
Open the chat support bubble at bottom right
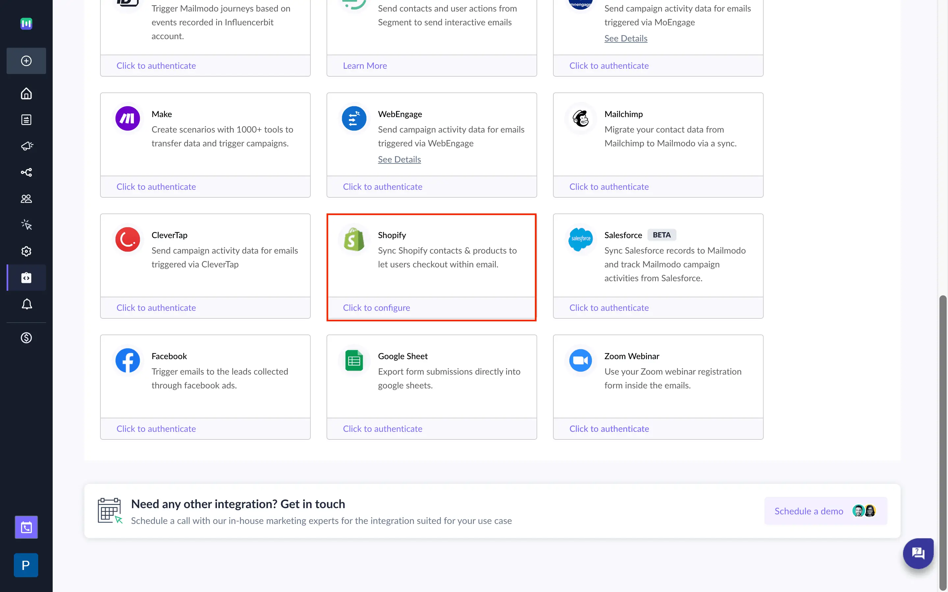[918, 553]
